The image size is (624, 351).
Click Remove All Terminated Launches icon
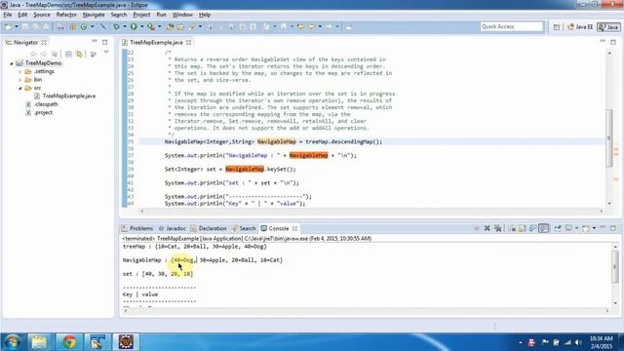click(x=497, y=228)
